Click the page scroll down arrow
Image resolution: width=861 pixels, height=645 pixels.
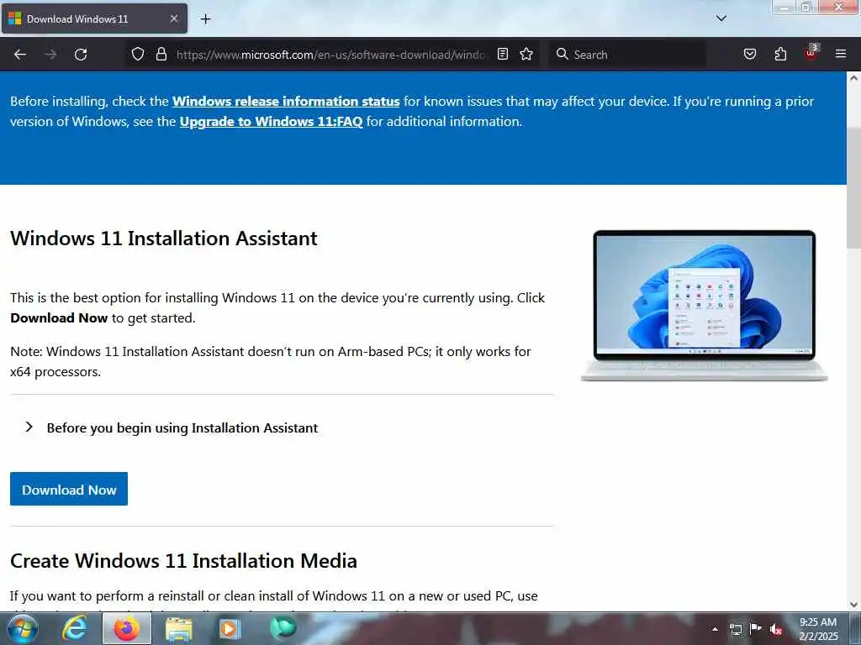[854, 605]
